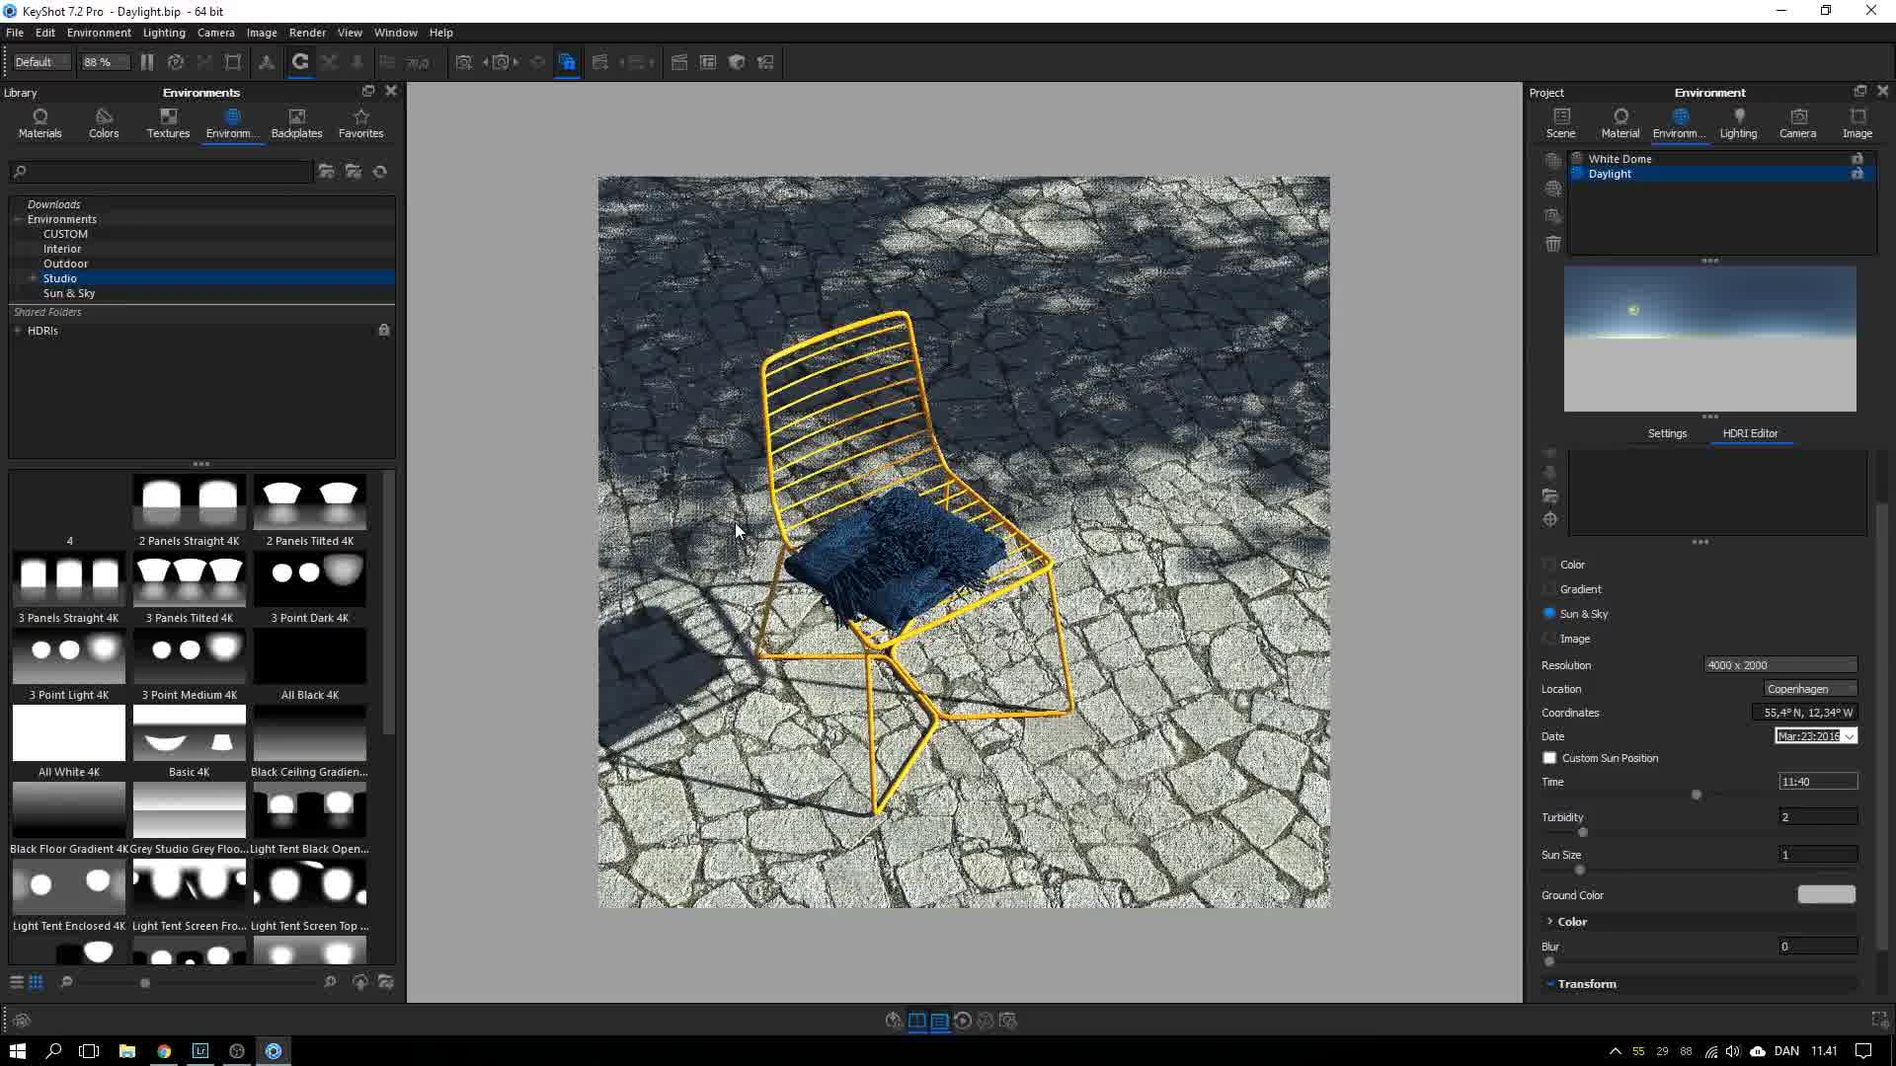Switch to Lighting tab in Project panel

1738,122
